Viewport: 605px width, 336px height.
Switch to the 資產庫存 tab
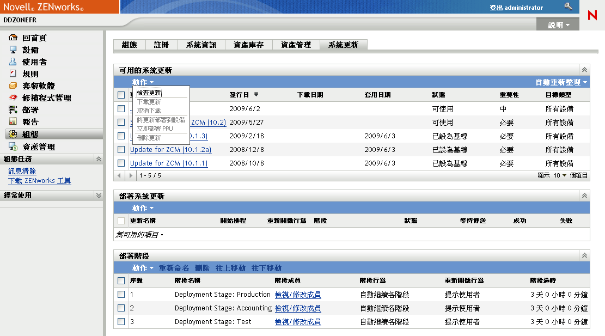tap(248, 45)
